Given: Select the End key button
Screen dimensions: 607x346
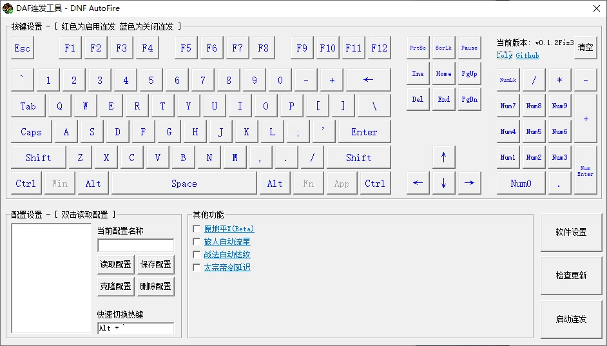Looking at the screenshot, I should 443,99.
